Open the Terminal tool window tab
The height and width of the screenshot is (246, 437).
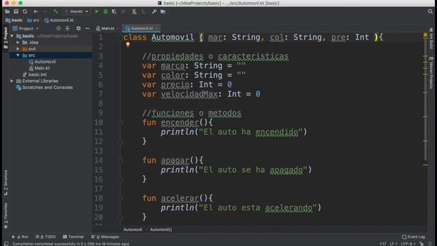73,237
